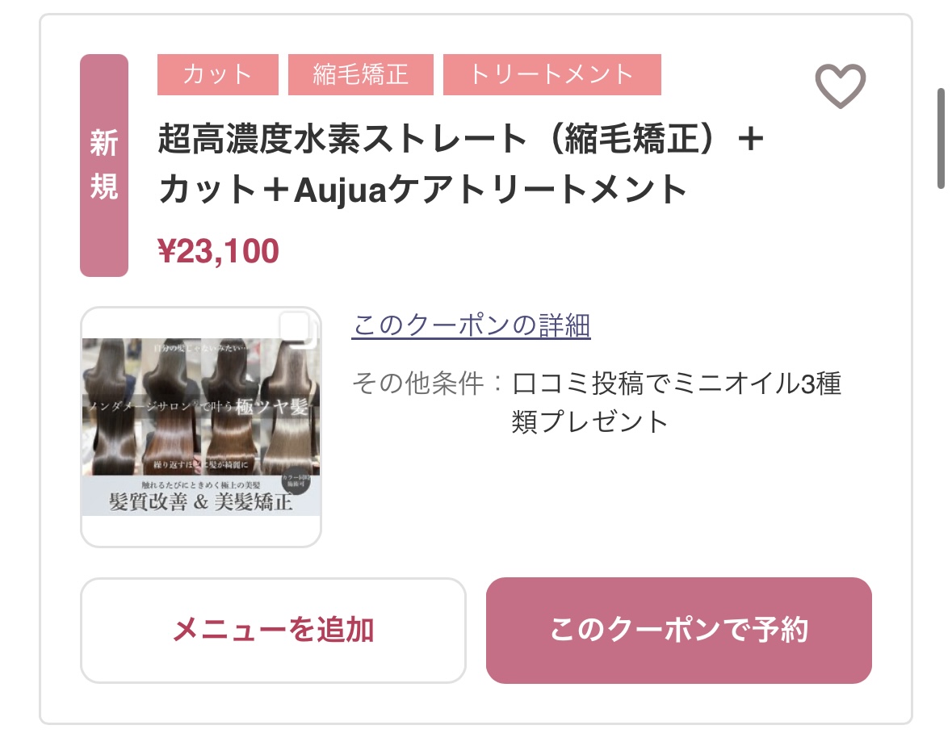Open the このクーポンの詳細 link

472,325
